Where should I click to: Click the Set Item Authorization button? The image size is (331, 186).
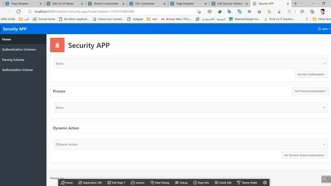pyautogui.click(x=311, y=74)
